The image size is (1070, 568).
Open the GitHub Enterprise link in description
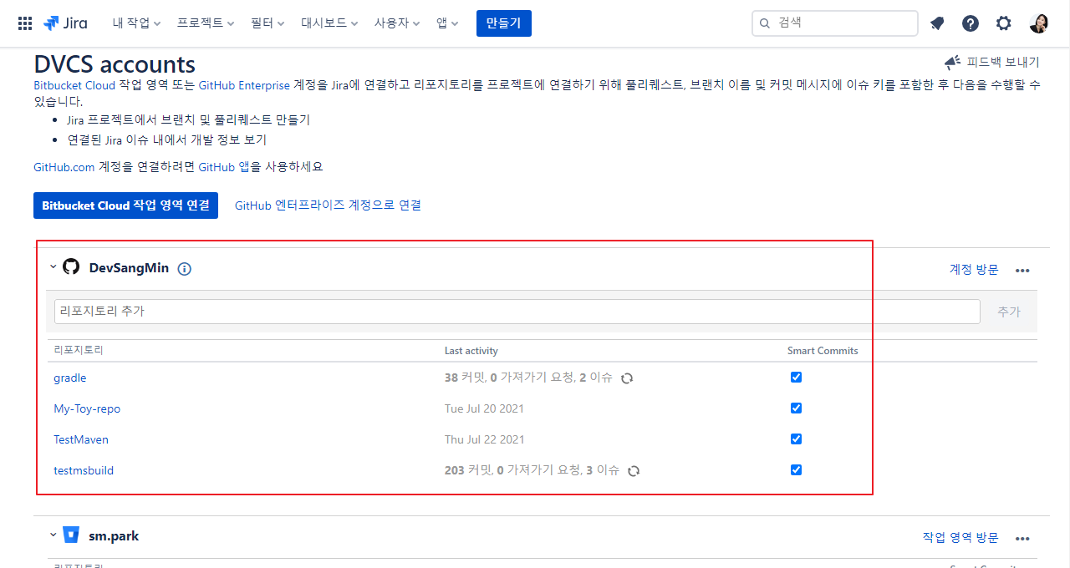coord(244,85)
